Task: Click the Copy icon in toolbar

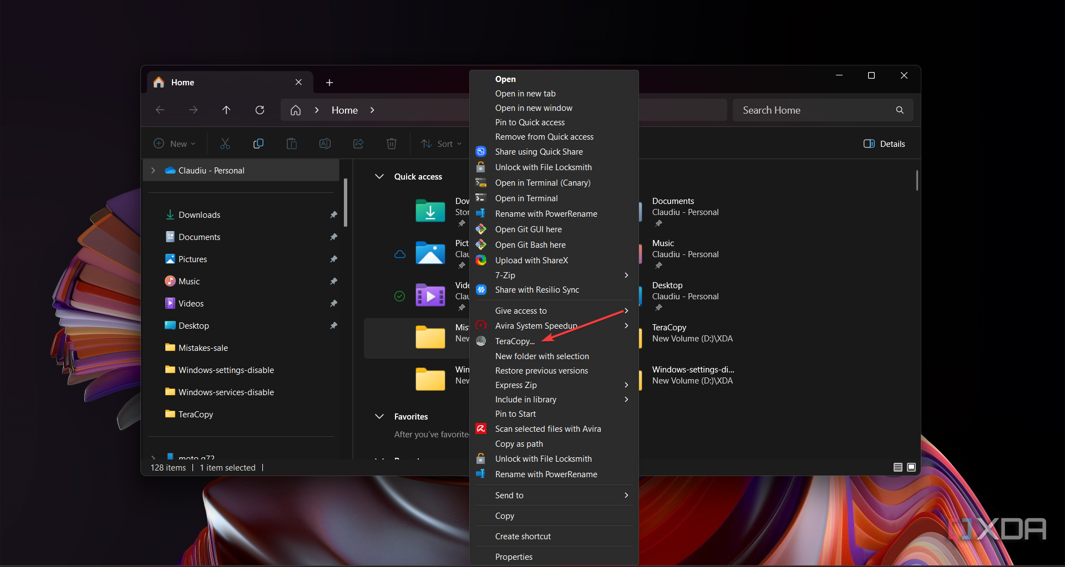Action: click(258, 144)
